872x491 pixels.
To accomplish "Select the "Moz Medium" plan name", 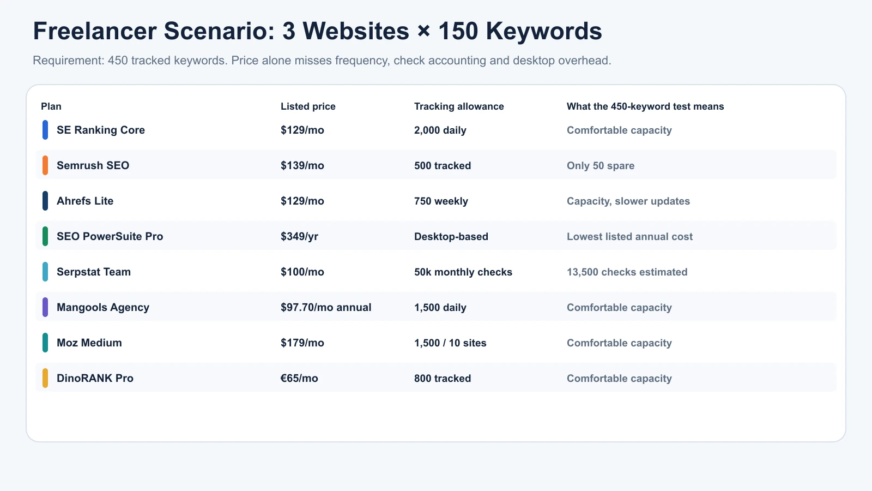I will pos(89,343).
